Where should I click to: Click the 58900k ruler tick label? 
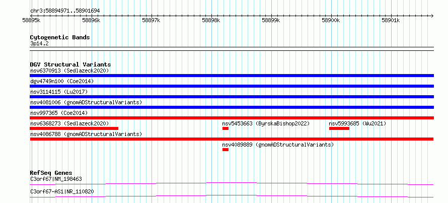point(331,21)
